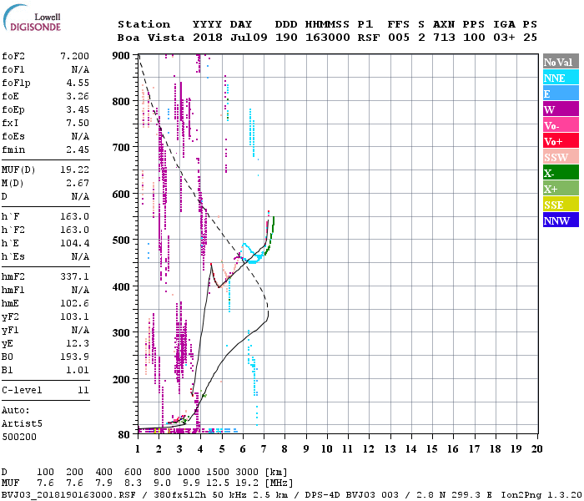Click the 20 MHz frequency axis label
The width and height of the screenshot is (584, 501).
point(536,449)
